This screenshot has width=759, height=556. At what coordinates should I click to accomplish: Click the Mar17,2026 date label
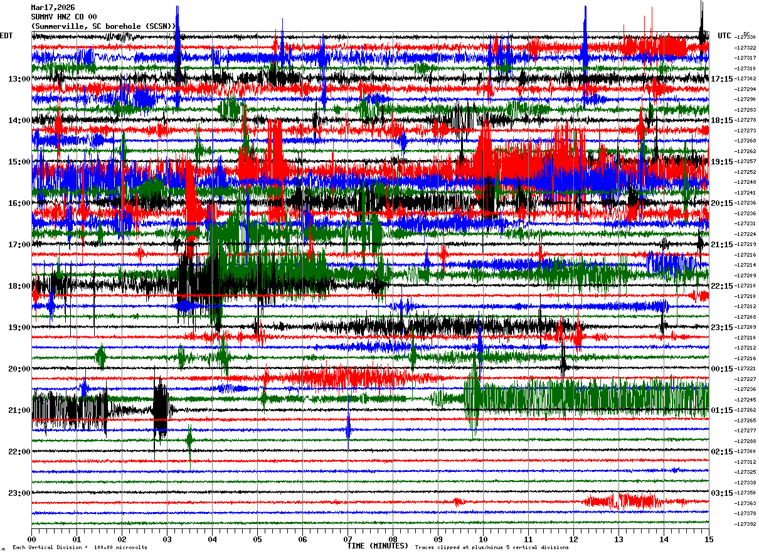(53, 8)
